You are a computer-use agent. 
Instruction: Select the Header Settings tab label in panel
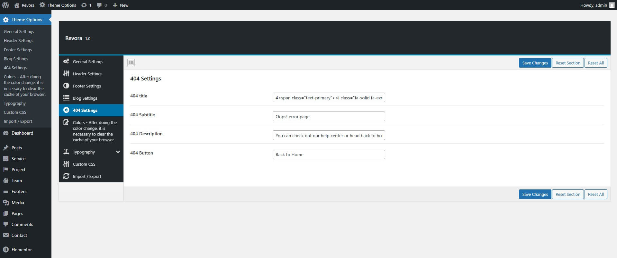88,74
